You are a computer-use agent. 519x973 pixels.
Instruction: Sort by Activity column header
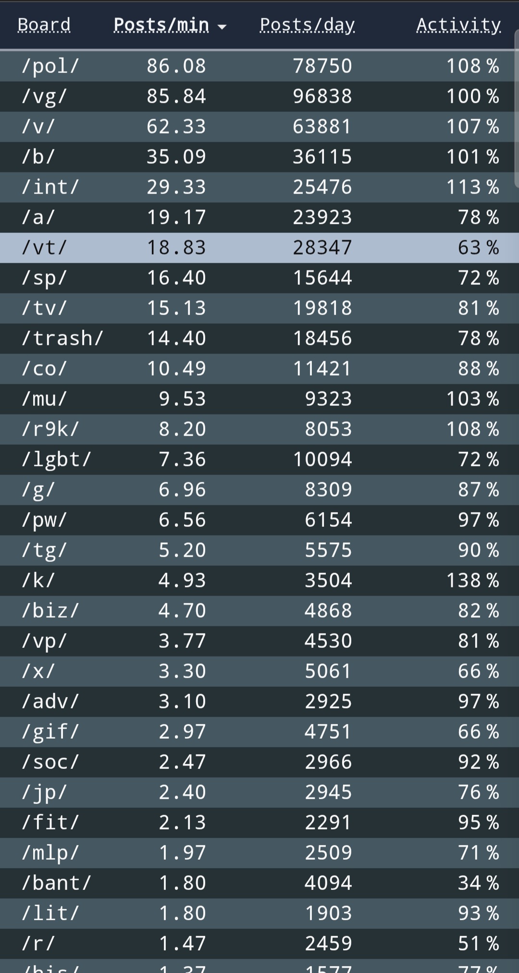click(x=459, y=24)
